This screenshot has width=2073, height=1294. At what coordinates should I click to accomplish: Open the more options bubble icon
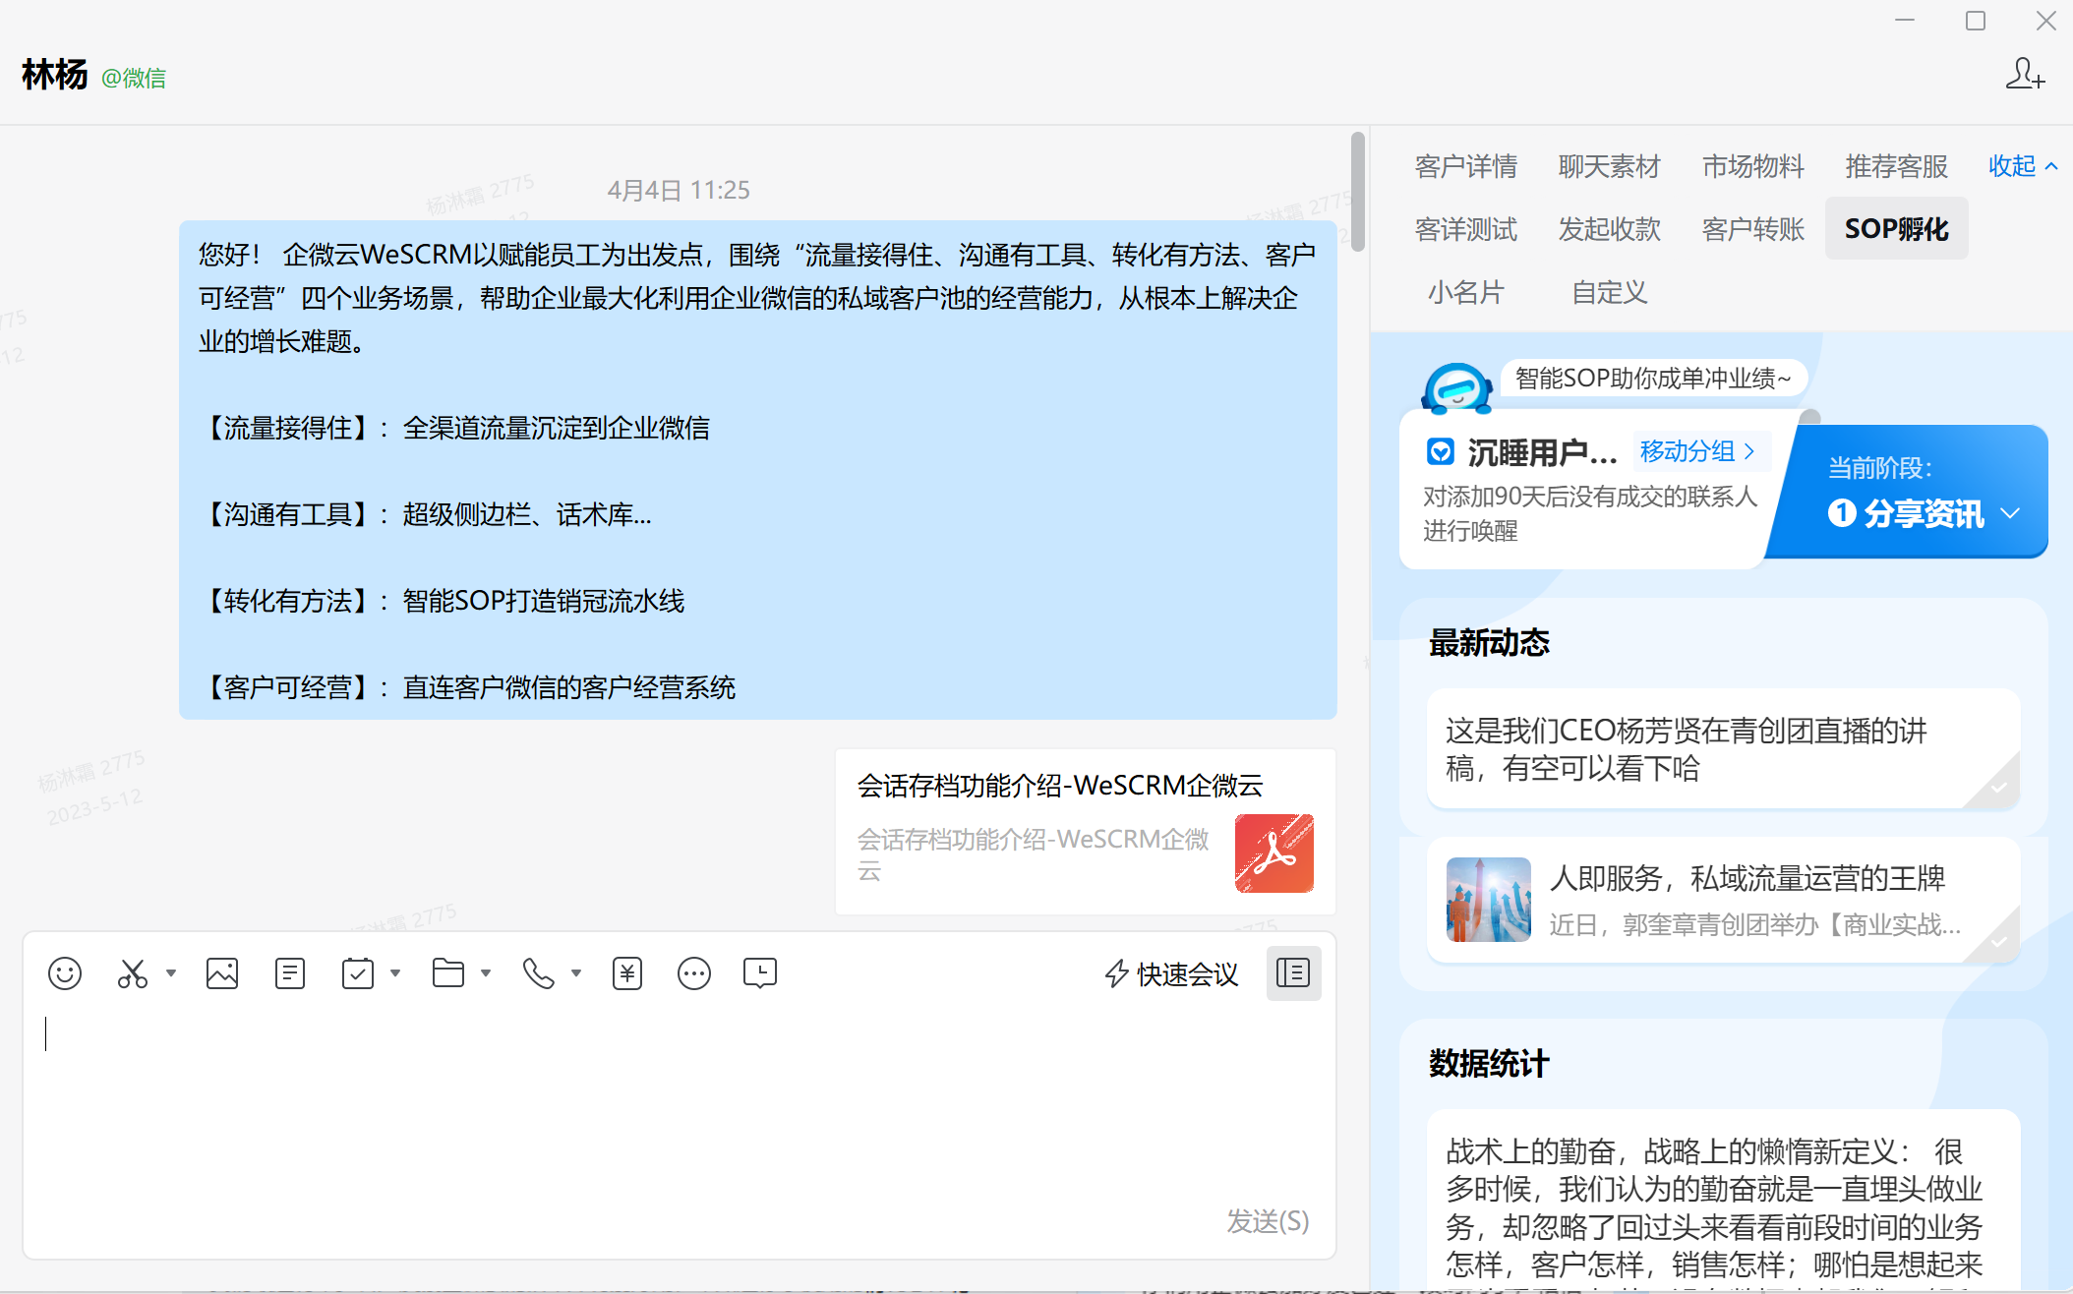(694, 973)
